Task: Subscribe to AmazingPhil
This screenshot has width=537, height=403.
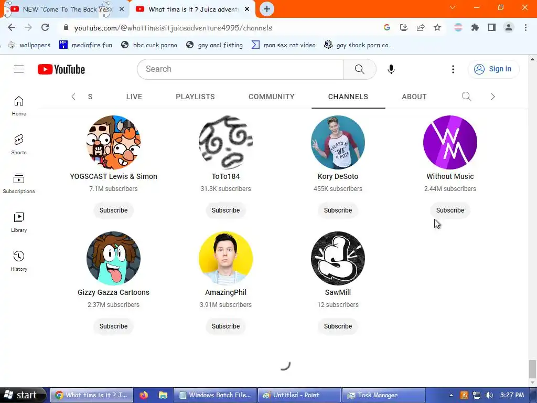Action: pyautogui.click(x=225, y=326)
